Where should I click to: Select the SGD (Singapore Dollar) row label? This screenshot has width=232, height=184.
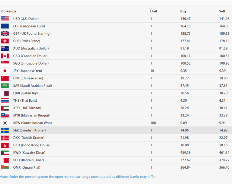[x=31, y=63]
